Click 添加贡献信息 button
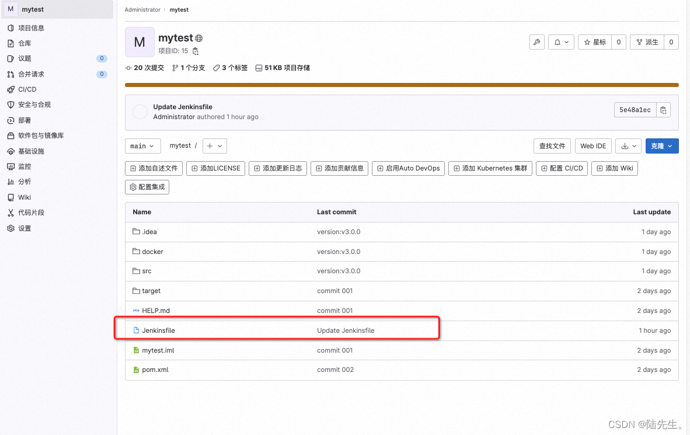 pos(339,168)
